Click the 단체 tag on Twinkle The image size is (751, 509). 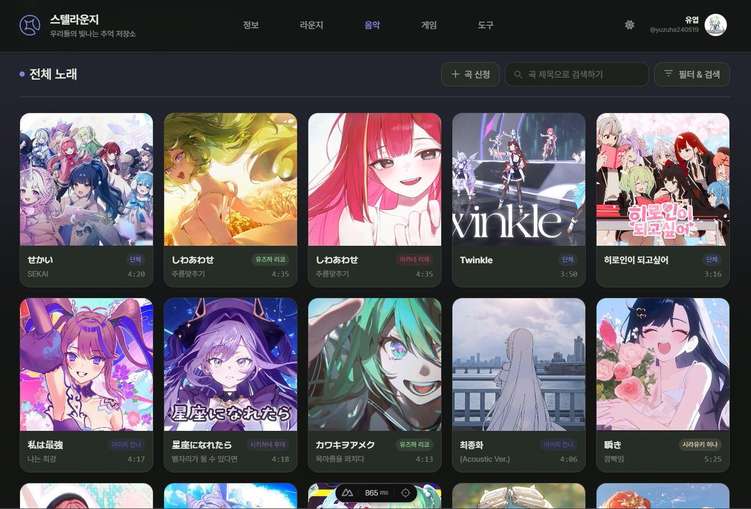pyautogui.click(x=567, y=260)
